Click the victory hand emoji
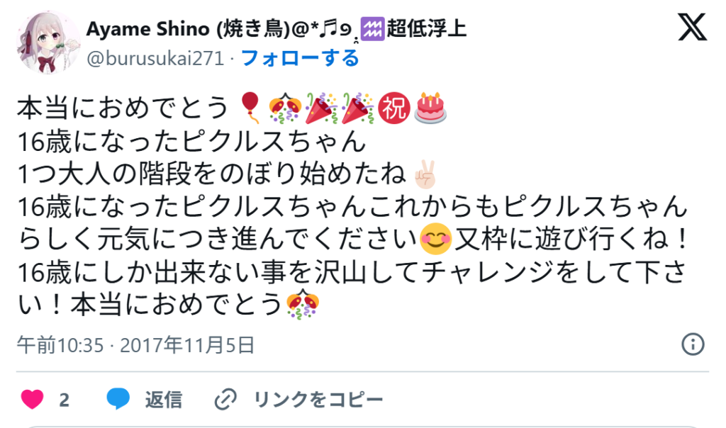The height and width of the screenshot is (428, 726). point(425,174)
